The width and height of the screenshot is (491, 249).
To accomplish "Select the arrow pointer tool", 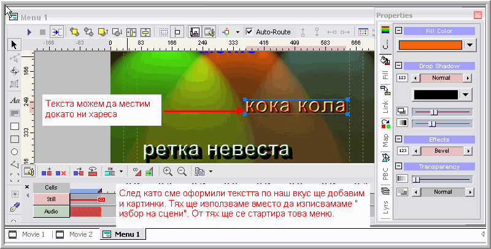I will (14, 45).
